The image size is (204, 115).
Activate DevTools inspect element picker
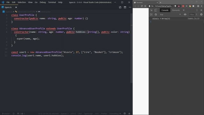pyautogui.click(x=151, y=10)
